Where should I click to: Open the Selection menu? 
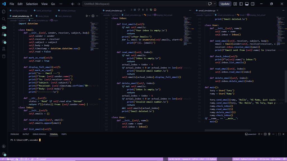click(32, 4)
